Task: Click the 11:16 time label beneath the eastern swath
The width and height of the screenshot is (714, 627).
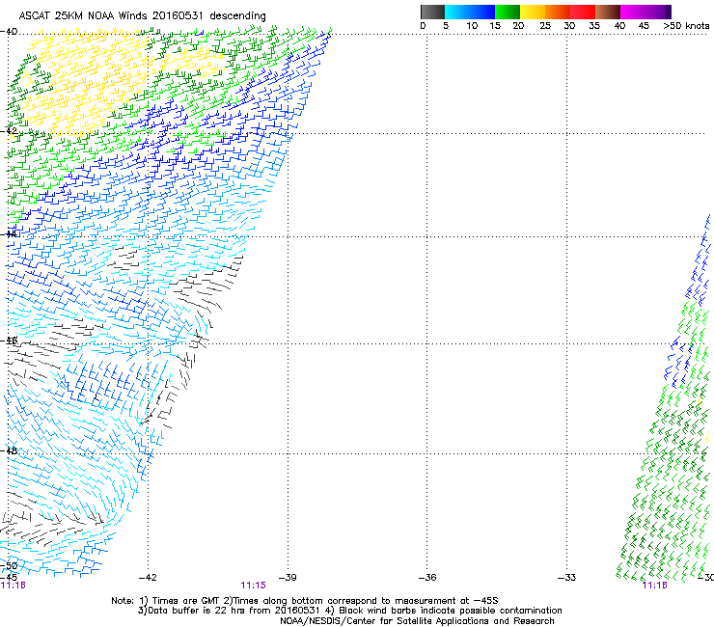Action: tap(654, 586)
